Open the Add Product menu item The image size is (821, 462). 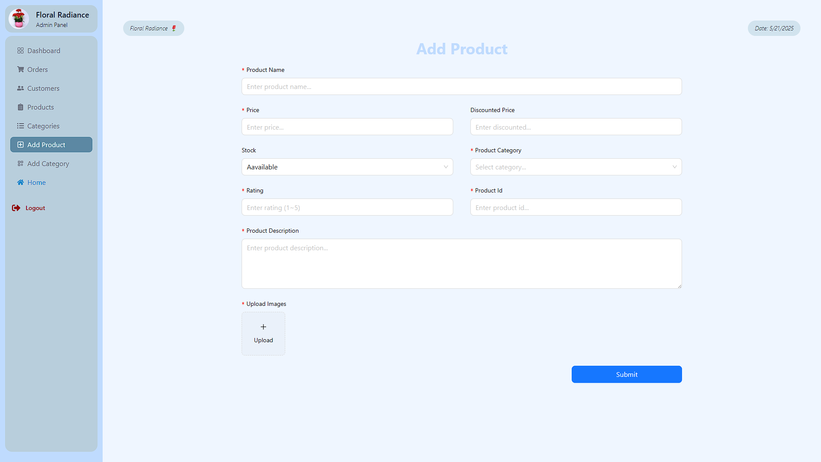point(51,145)
